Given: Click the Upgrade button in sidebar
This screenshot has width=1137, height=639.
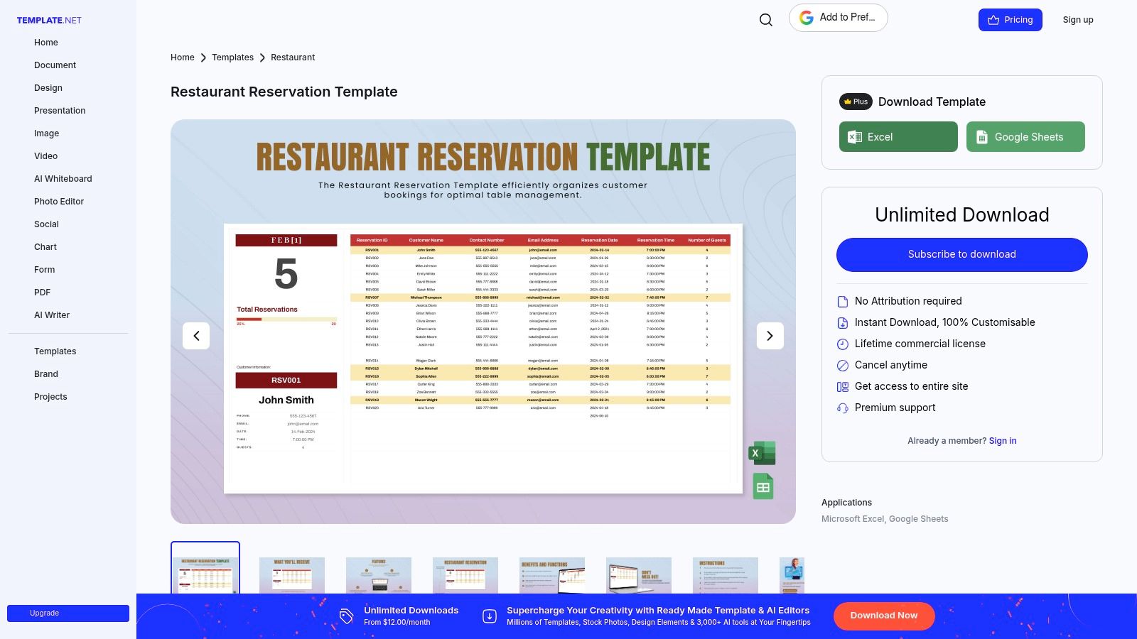Looking at the screenshot, I should pyautogui.click(x=68, y=613).
